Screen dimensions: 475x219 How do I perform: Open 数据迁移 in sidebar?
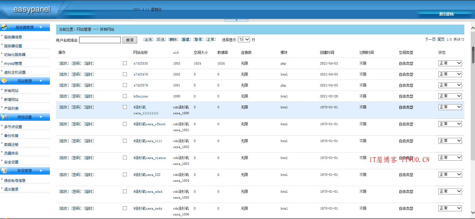pos(11,144)
